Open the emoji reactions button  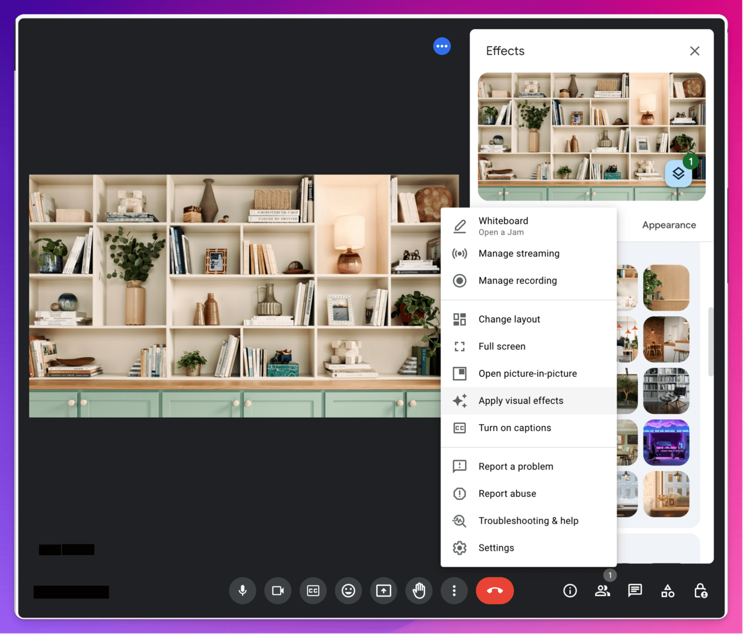click(348, 591)
